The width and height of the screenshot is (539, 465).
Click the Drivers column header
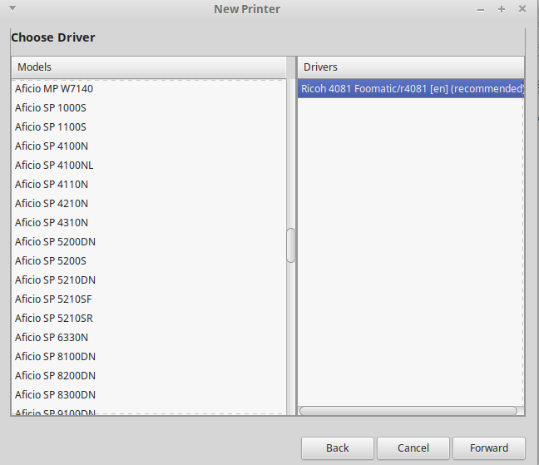[x=411, y=67]
